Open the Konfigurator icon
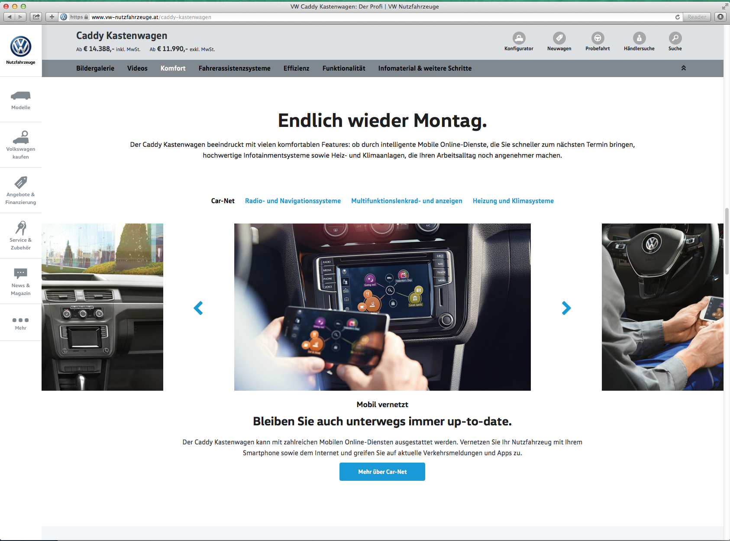 [519, 38]
